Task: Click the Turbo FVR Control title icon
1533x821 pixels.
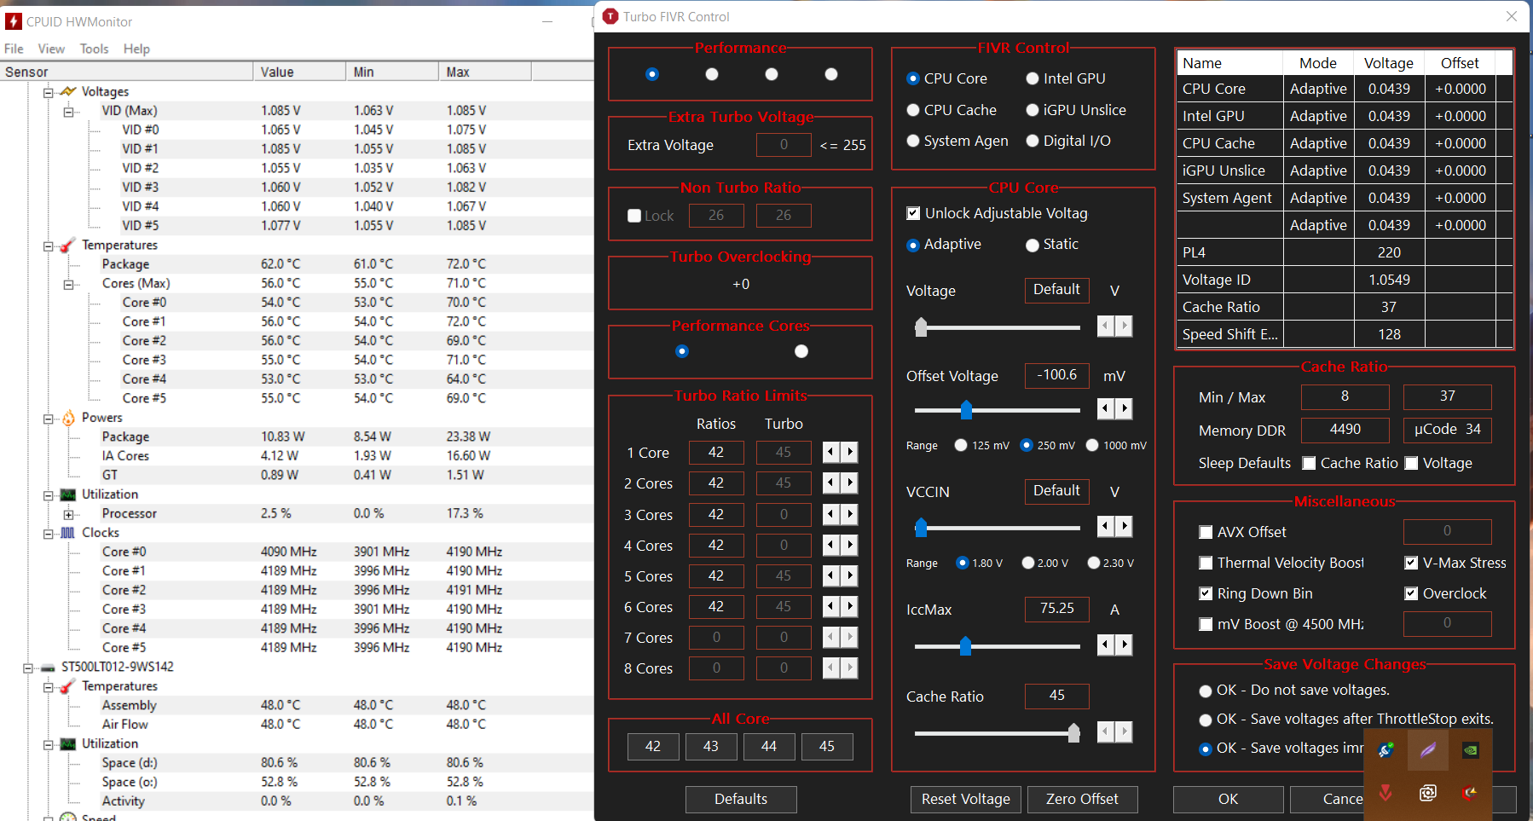Action: click(610, 16)
